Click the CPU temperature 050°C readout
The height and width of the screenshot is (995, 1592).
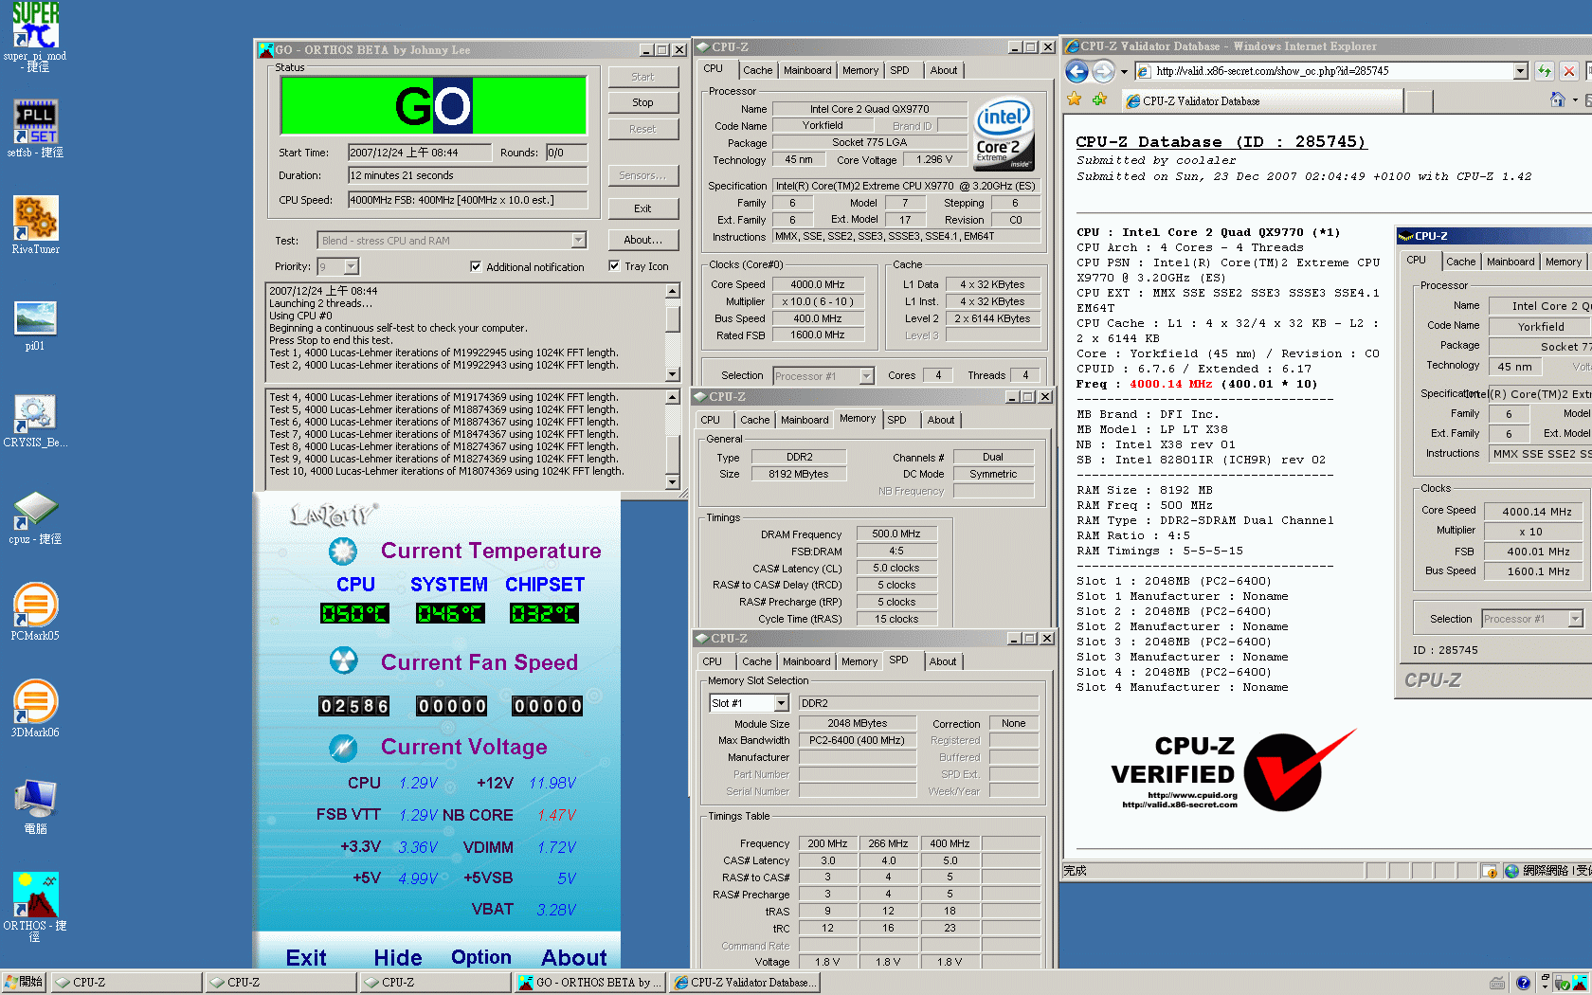[x=354, y=614]
